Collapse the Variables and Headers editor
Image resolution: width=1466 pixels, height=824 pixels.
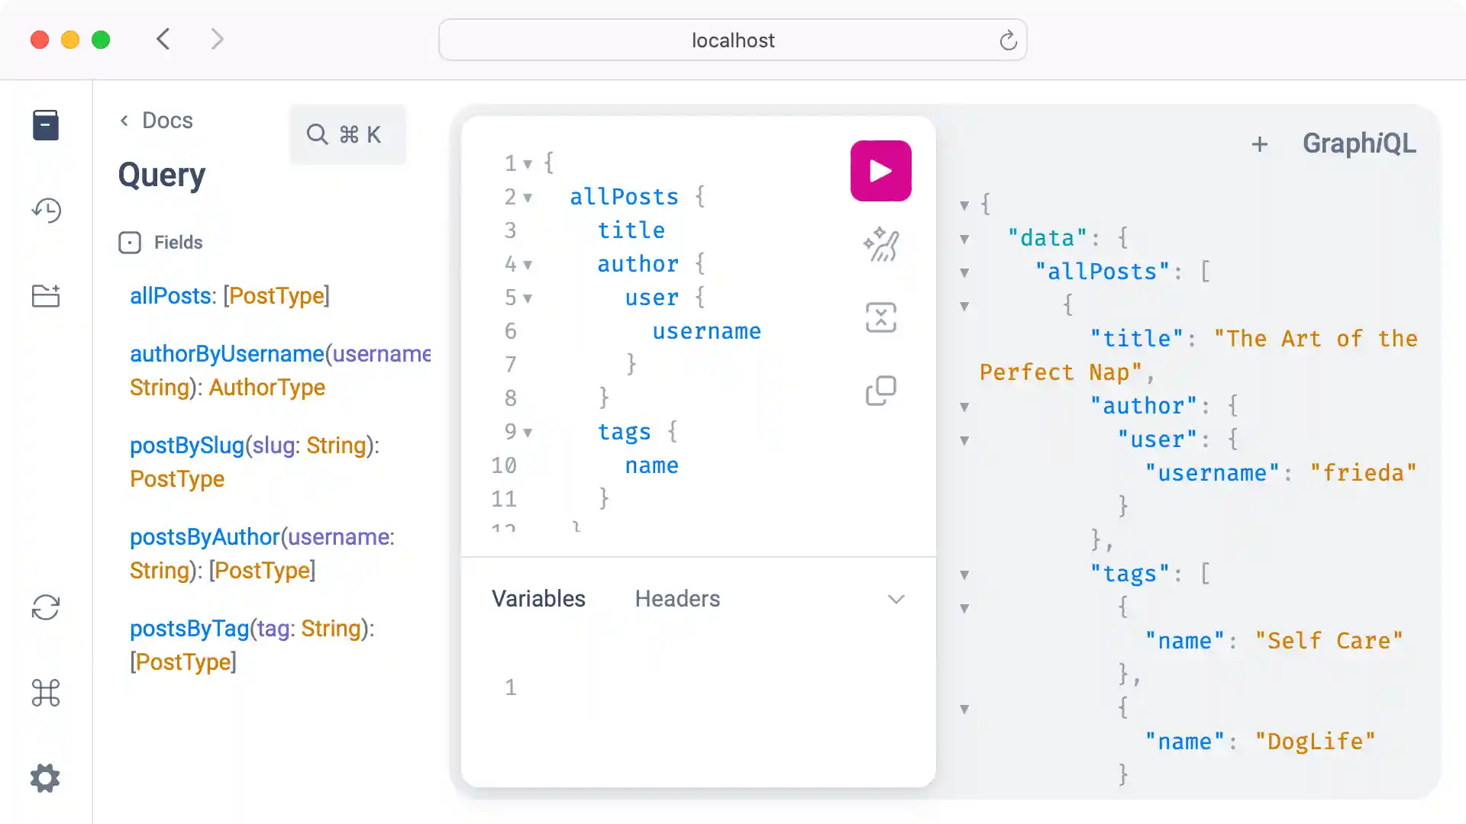[896, 599]
